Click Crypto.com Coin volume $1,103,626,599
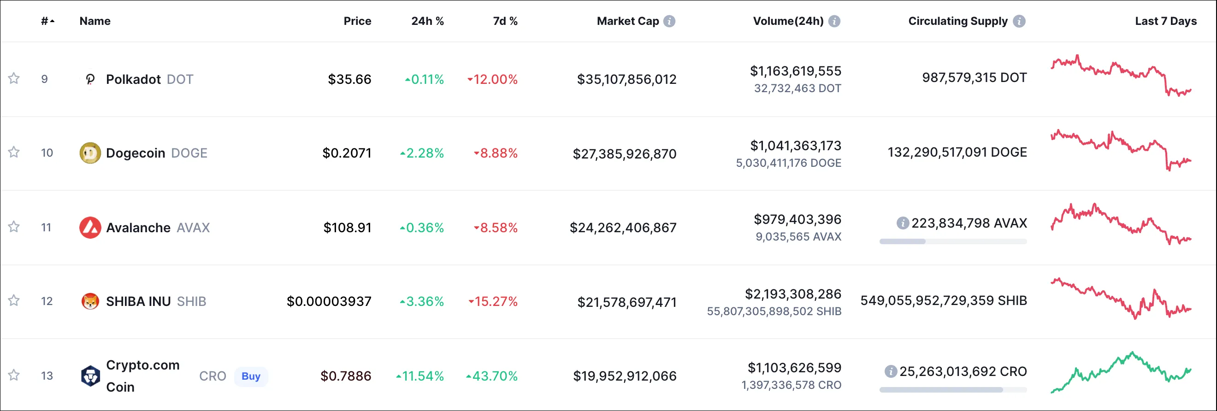1217x411 pixels. point(794,368)
